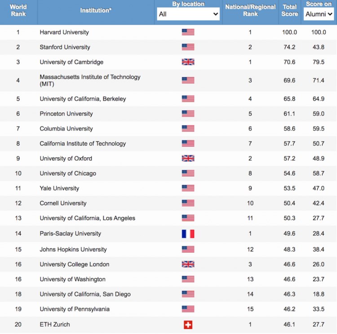
Task: Open the University of Cambridge entry
Action: tap(71, 62)
